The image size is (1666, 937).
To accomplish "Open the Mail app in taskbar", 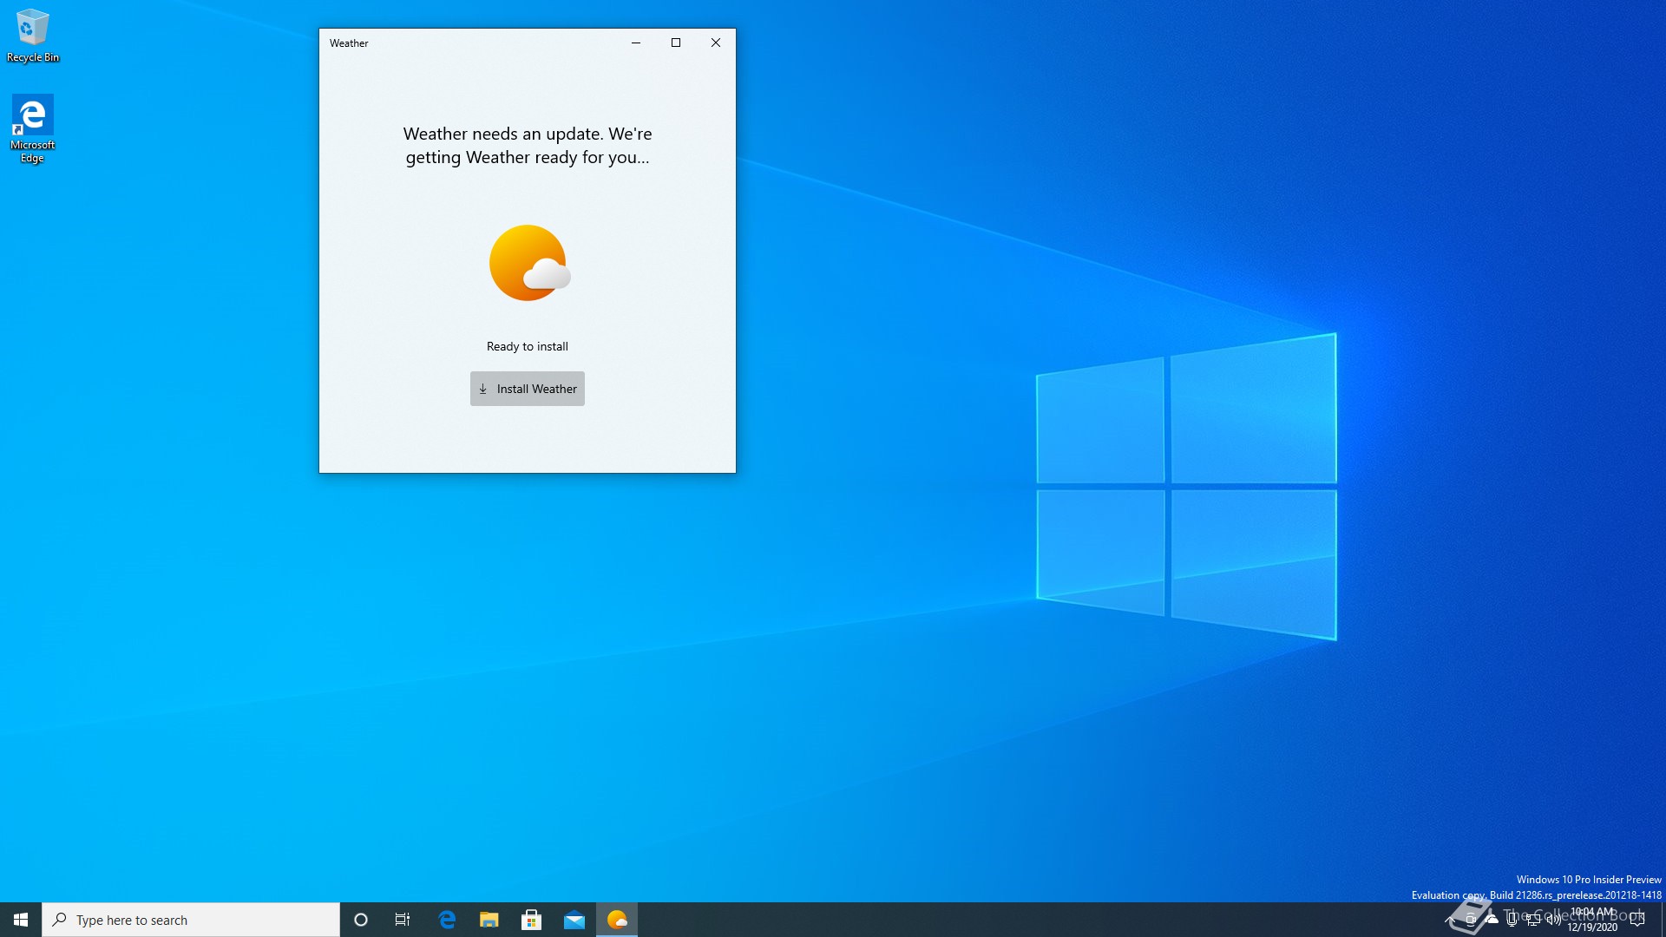I will 574,920.
